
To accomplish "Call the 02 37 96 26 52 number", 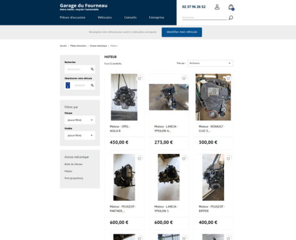I will 194,7.
